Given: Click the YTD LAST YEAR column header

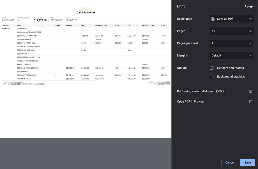Looking at the screenshot, I should coord(148,25).
